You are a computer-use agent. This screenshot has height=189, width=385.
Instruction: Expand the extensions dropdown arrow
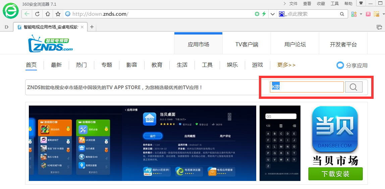(x=361, y=14)
